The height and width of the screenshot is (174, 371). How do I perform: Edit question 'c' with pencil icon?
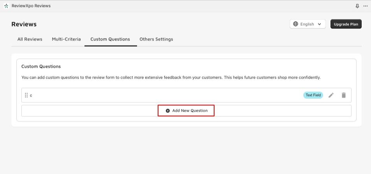331,95
